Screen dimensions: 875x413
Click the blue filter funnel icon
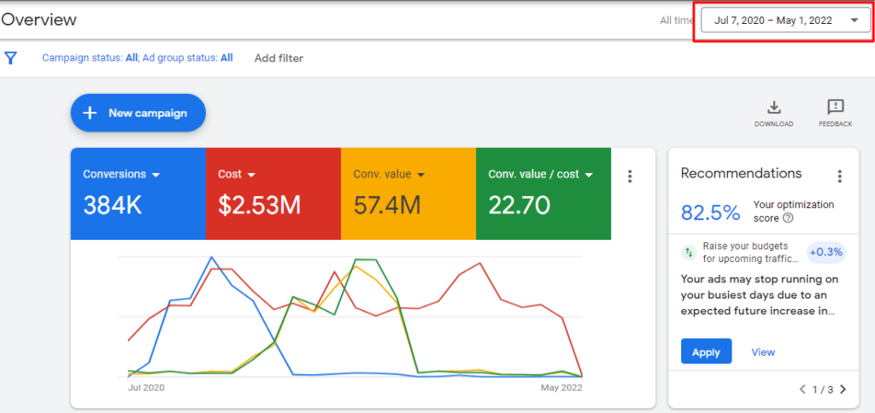pos(10,58)
